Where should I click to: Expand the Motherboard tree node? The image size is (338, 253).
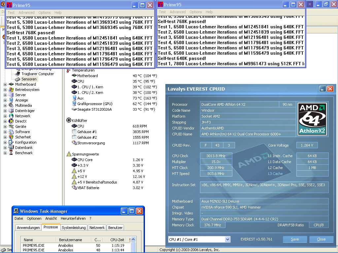click(x=5, y=84)
